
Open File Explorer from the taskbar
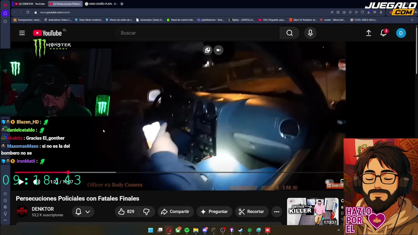pyautogui.click(x=196, y=230)
